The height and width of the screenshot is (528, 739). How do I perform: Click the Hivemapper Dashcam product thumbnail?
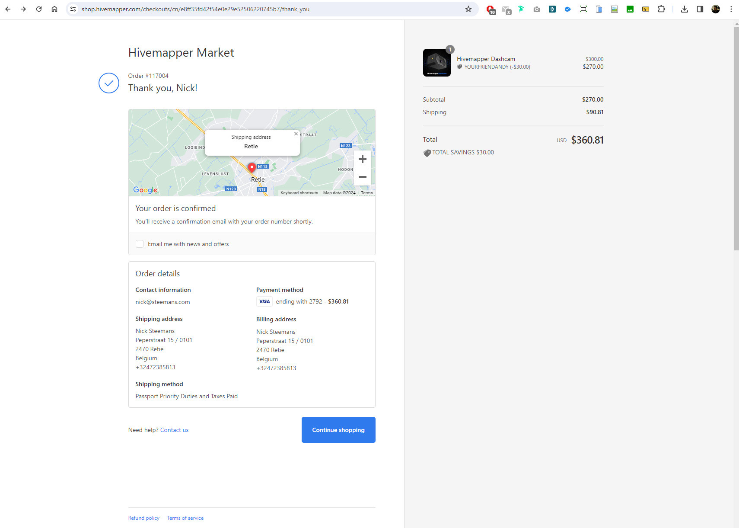point(437,63)
